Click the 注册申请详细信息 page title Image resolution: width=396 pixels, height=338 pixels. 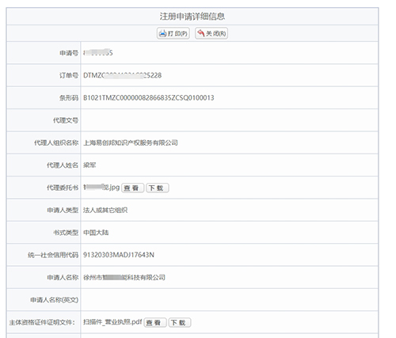click(x=192, y=17)
